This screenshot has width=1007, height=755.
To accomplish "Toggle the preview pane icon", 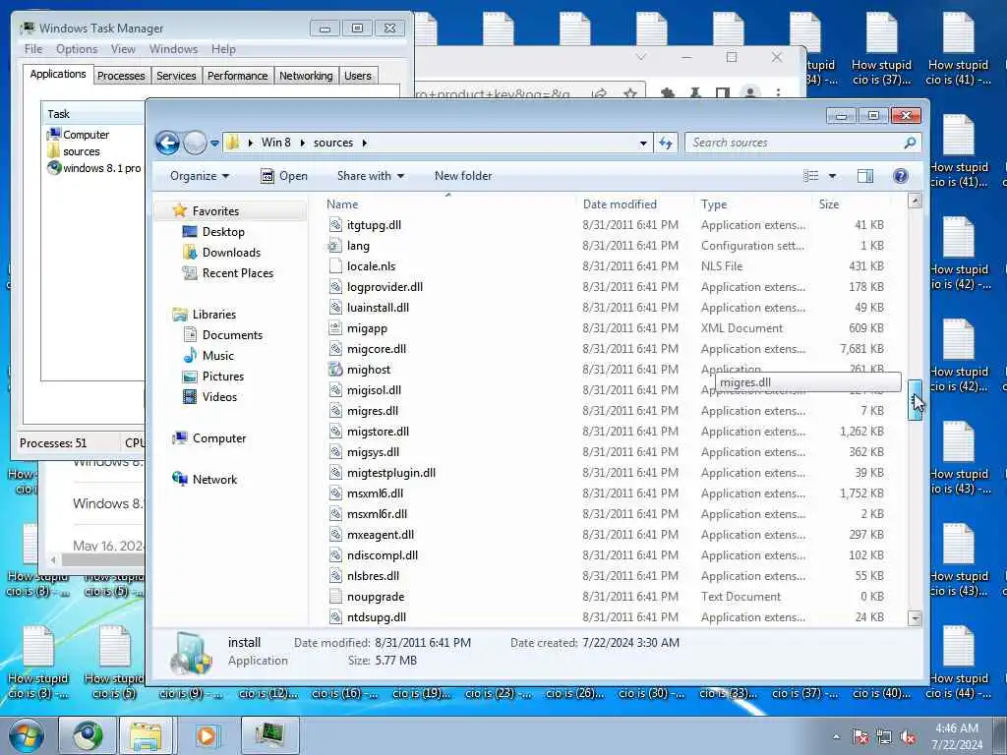I will pyautogui.click(x=865, y=176).
